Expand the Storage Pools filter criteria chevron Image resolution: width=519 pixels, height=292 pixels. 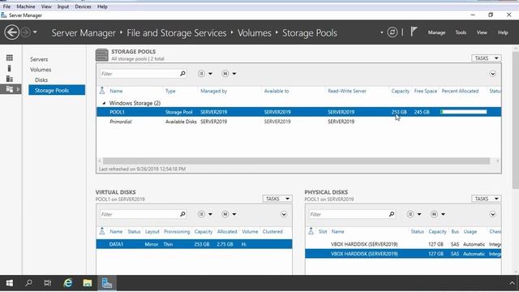[x=492, y=74]
